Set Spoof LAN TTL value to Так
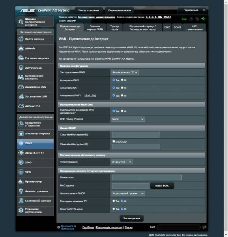 (114, 209)
